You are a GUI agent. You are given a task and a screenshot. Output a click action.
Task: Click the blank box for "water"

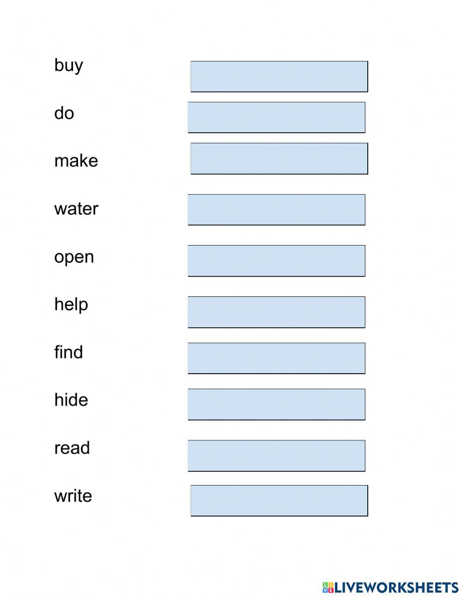tap(276, 210)
